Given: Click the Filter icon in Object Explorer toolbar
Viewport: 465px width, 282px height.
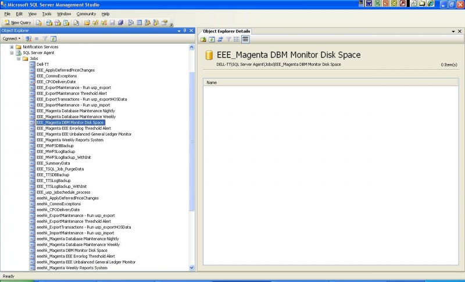Looking at the screenshot, I should [x=45, y=38].
